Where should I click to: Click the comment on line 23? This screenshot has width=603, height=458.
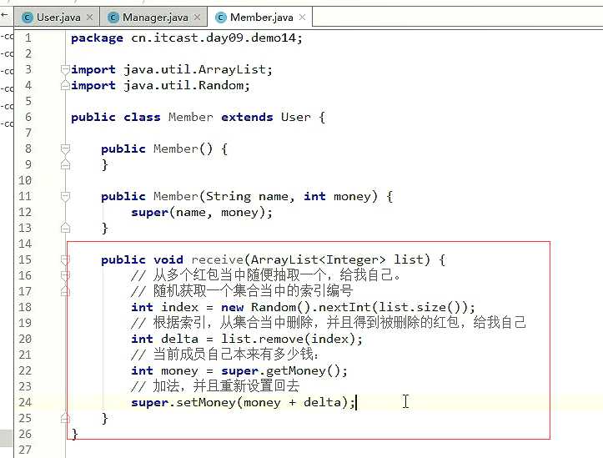215,386
